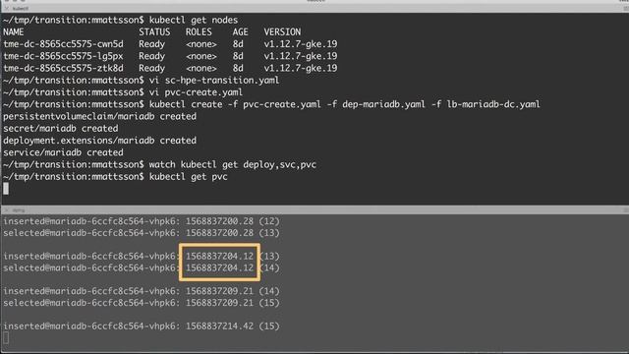Click the block cursor in the upper pane
Image resolution: width=629 pixels, height=354 pixels.
click(6, 189)
